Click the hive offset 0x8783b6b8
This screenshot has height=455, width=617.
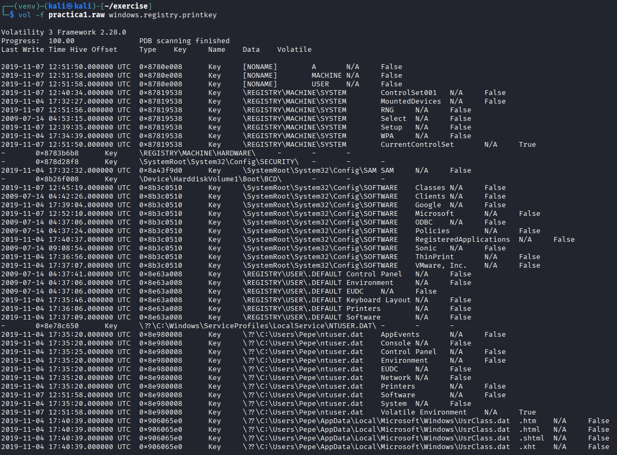tap(57, 153)
